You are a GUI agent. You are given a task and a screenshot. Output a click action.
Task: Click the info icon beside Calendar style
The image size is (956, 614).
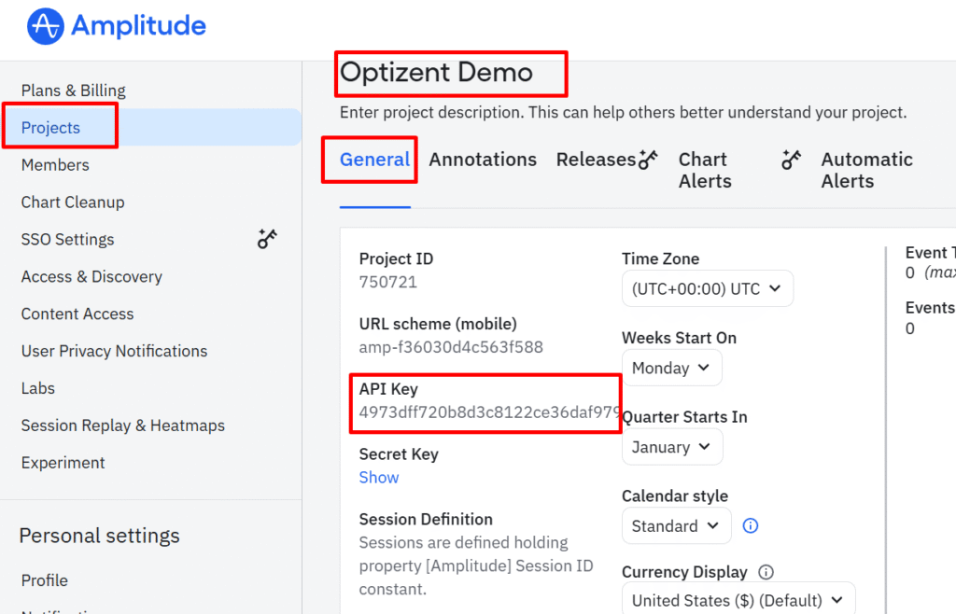(x=750, y=526)
